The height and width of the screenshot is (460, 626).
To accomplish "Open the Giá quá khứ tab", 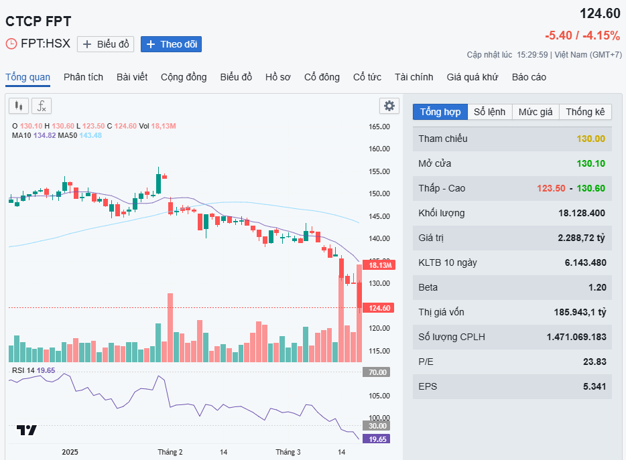I will tap(473, 77).
